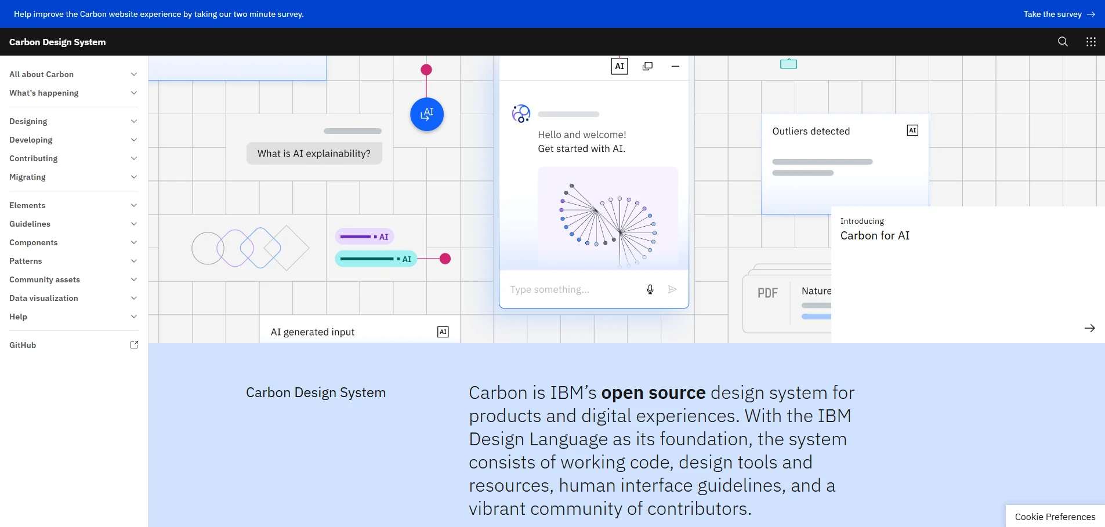This screenshot has width=1105, height=527.
Task: Open the Help menu item
Action: (x=74, y=317)
